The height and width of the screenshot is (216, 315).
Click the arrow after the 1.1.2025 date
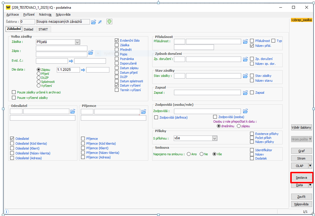(x=83, y=70)
